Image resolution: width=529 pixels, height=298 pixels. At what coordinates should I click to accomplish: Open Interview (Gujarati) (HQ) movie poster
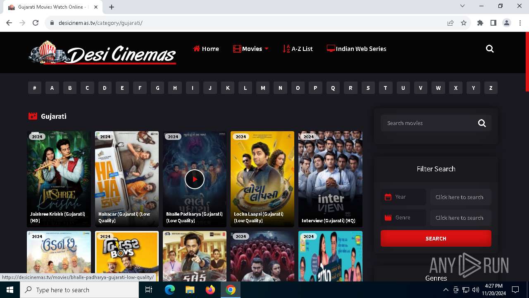click(330, 179)
